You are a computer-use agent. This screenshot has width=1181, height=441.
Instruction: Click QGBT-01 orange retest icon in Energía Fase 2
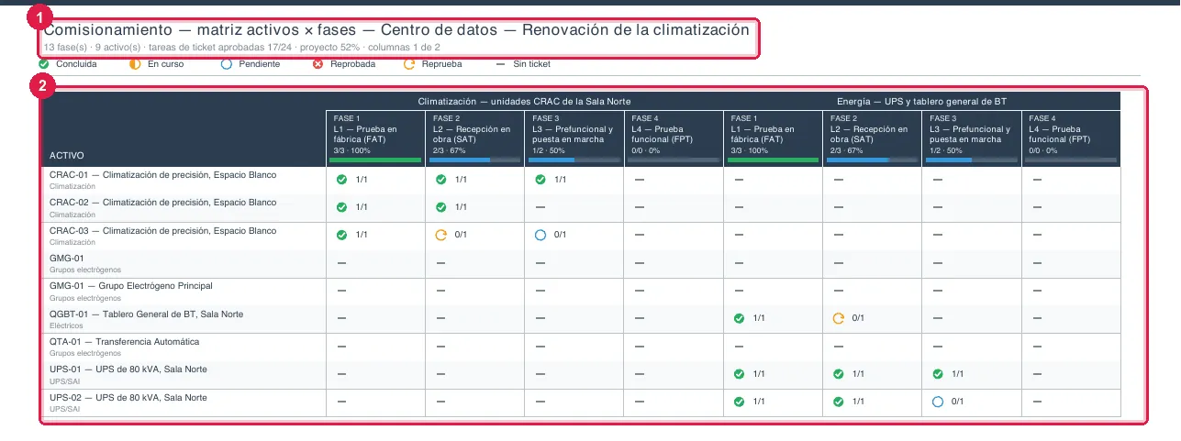(x=838, y=318)
